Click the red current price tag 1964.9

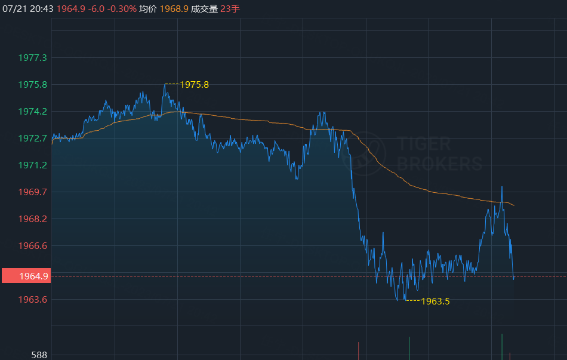pyautogui.click(x=26, y=276)
